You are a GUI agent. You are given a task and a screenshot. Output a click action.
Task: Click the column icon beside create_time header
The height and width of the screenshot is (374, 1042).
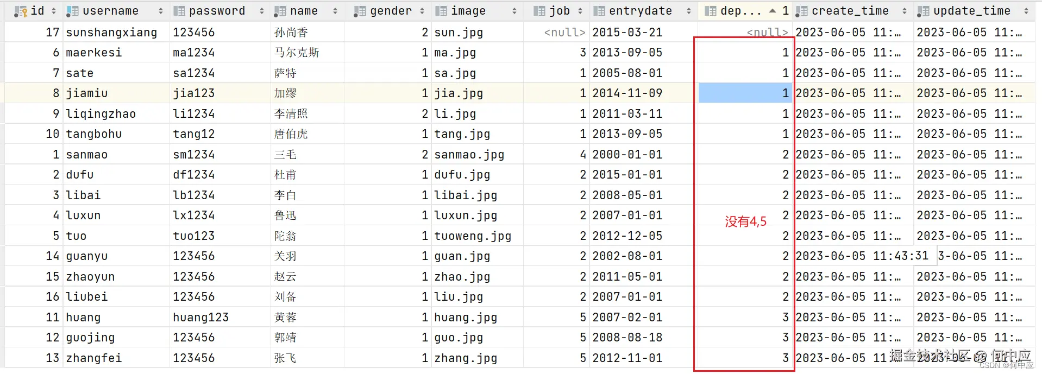tap(802, 11)
